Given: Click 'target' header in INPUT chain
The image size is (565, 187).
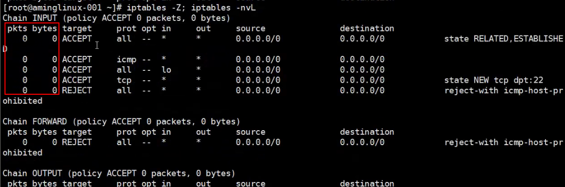Looking at the screenshot, I should pyautogui.click(x=77, y=28).
